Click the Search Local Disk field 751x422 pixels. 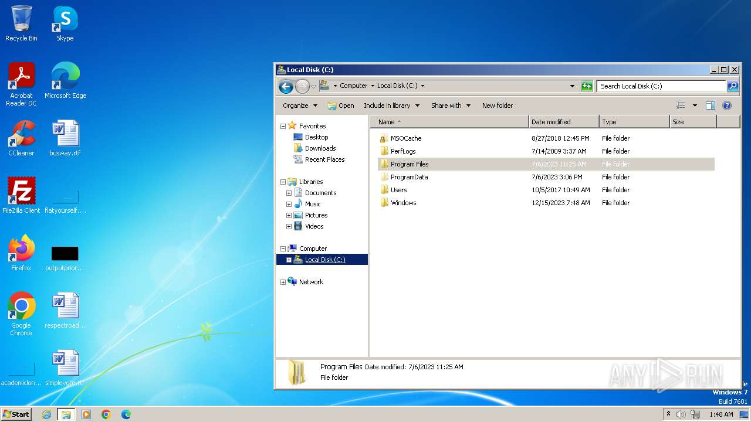tap(661, 86)
